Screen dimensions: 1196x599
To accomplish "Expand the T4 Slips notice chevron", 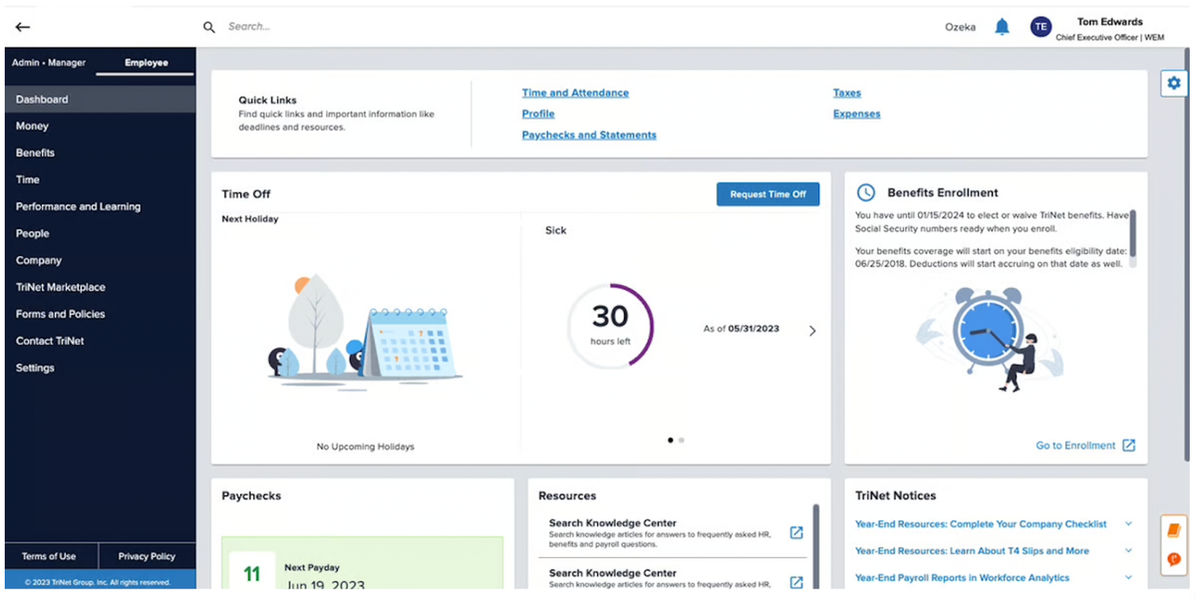I will (1128, 551).
